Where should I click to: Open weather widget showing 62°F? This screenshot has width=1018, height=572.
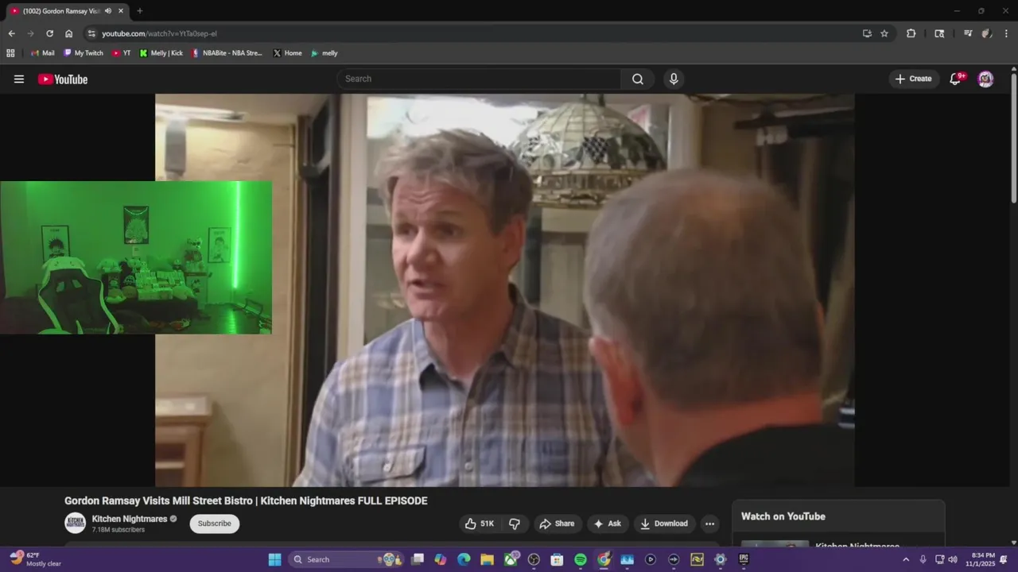pos(36,559)
